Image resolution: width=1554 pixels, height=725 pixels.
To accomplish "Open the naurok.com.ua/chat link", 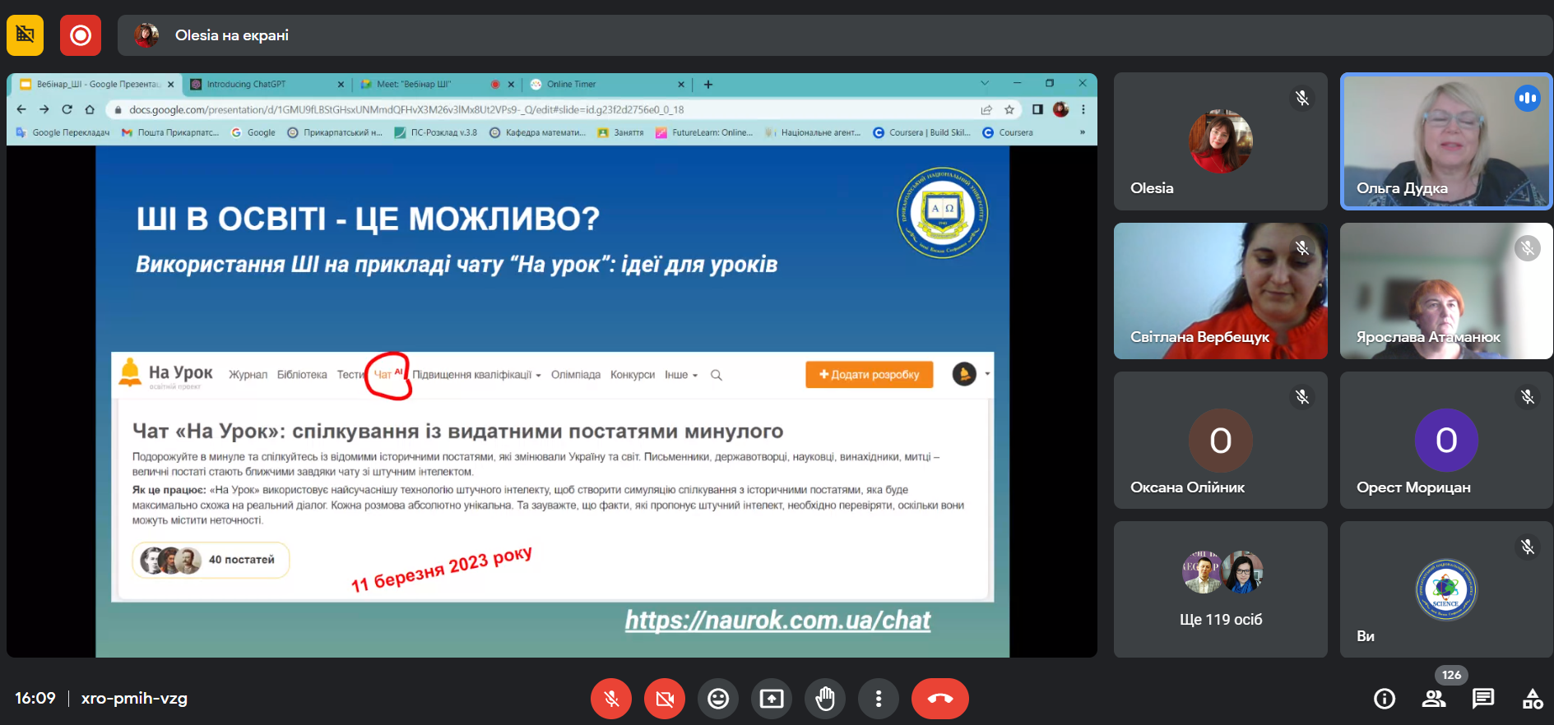I will [777, 620].
